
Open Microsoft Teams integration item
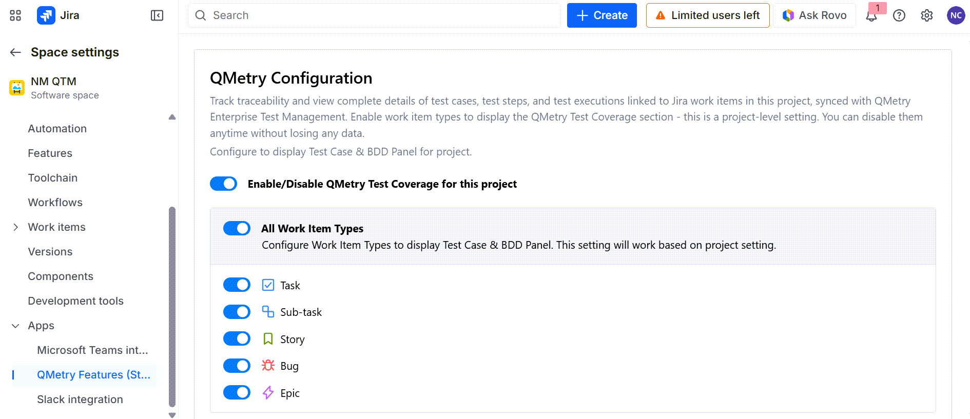[x=92, y=350]
